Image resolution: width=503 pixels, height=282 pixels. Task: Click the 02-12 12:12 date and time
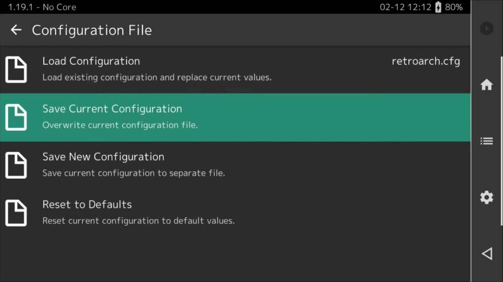click(x=405, y=7)
